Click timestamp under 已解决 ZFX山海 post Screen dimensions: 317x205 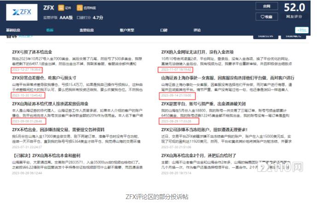click(x=27, y=173)
